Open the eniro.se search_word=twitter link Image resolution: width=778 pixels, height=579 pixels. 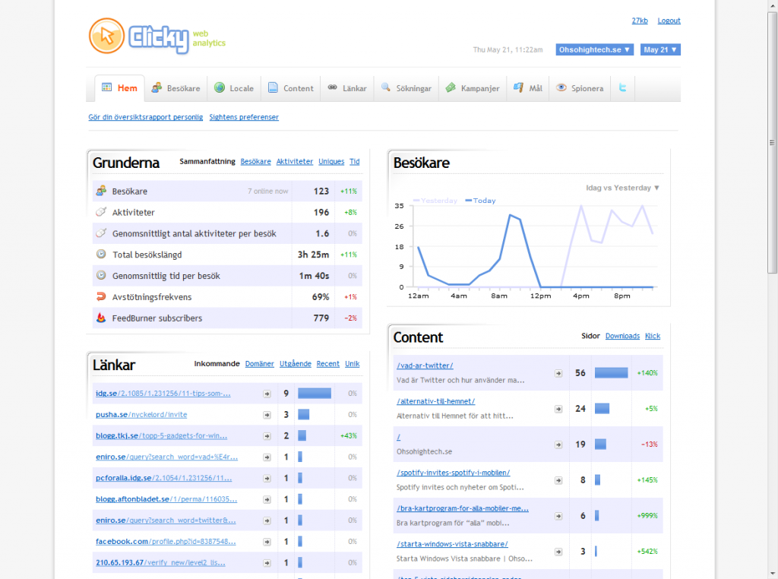pos(166,520)
